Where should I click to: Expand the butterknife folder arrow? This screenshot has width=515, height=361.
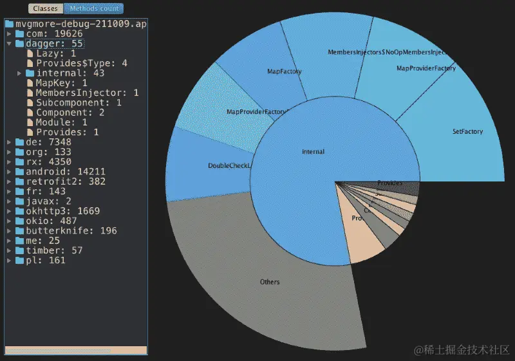pyautogui.click(x=9, y=231)
